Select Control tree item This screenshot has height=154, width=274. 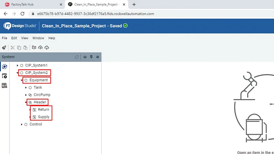coord(36,124)
